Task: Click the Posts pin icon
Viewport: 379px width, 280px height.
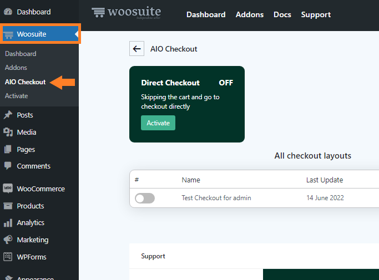Action: pyautogui.click(x=8, y=115)
